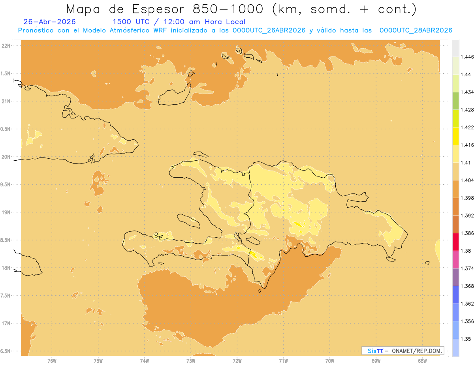Click the lightest blue swatch below 1.35
474x366 pixels.
455,347
